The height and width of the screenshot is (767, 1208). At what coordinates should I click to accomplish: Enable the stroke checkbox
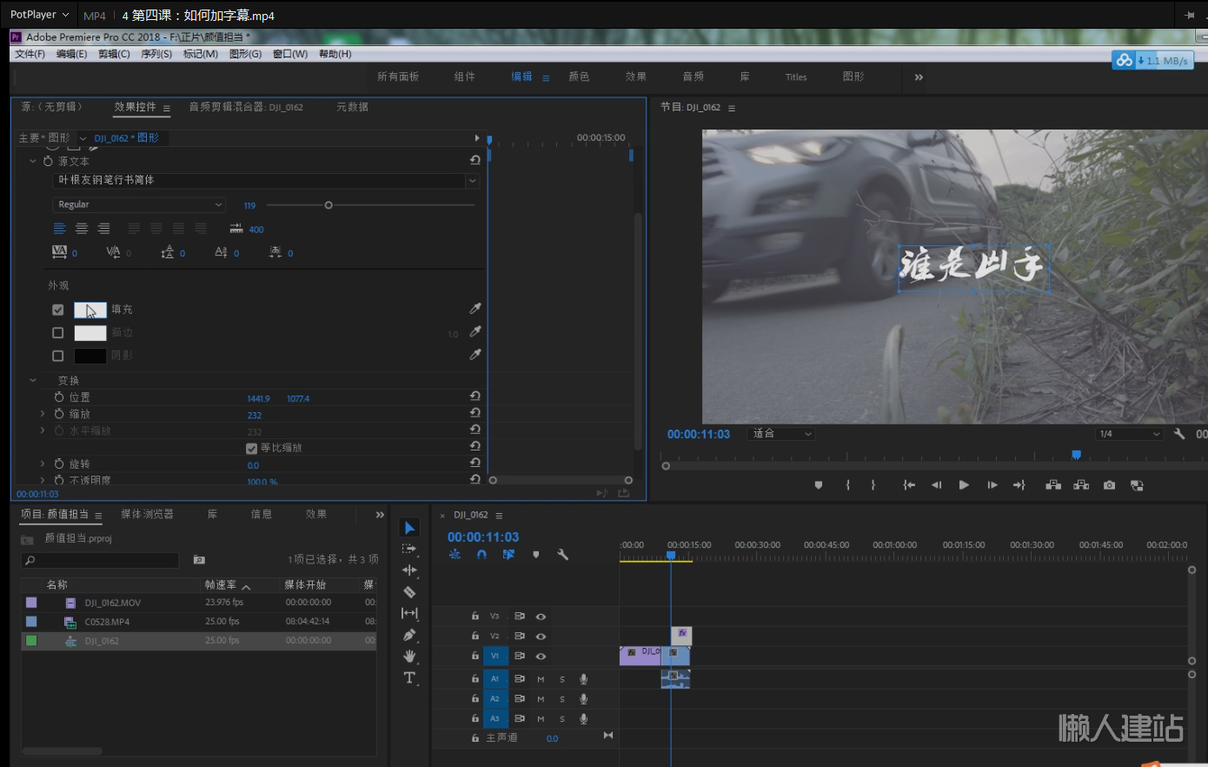click(57, 332)
